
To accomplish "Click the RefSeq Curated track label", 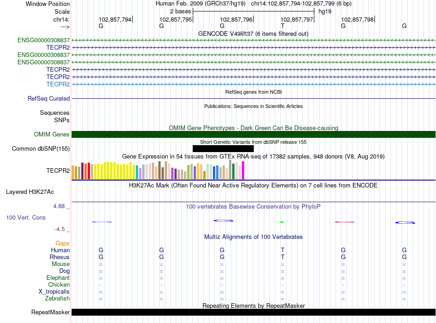I will [48, 99].
